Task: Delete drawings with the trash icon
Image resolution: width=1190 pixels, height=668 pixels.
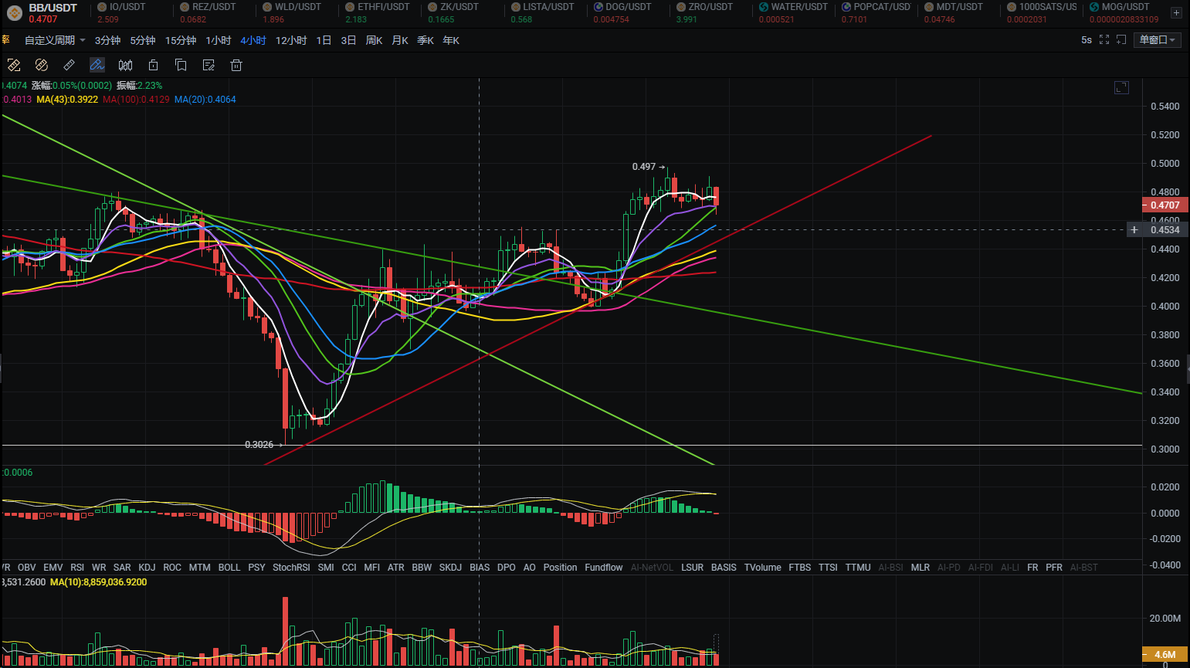Action: pos(236,66)
